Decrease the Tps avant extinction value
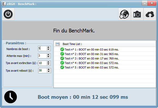 click(48, 64)
